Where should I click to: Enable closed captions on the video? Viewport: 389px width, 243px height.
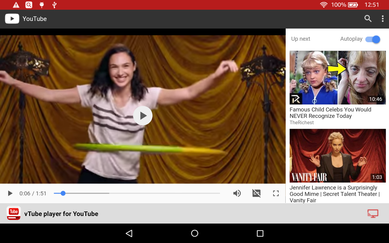pos(256,193)
